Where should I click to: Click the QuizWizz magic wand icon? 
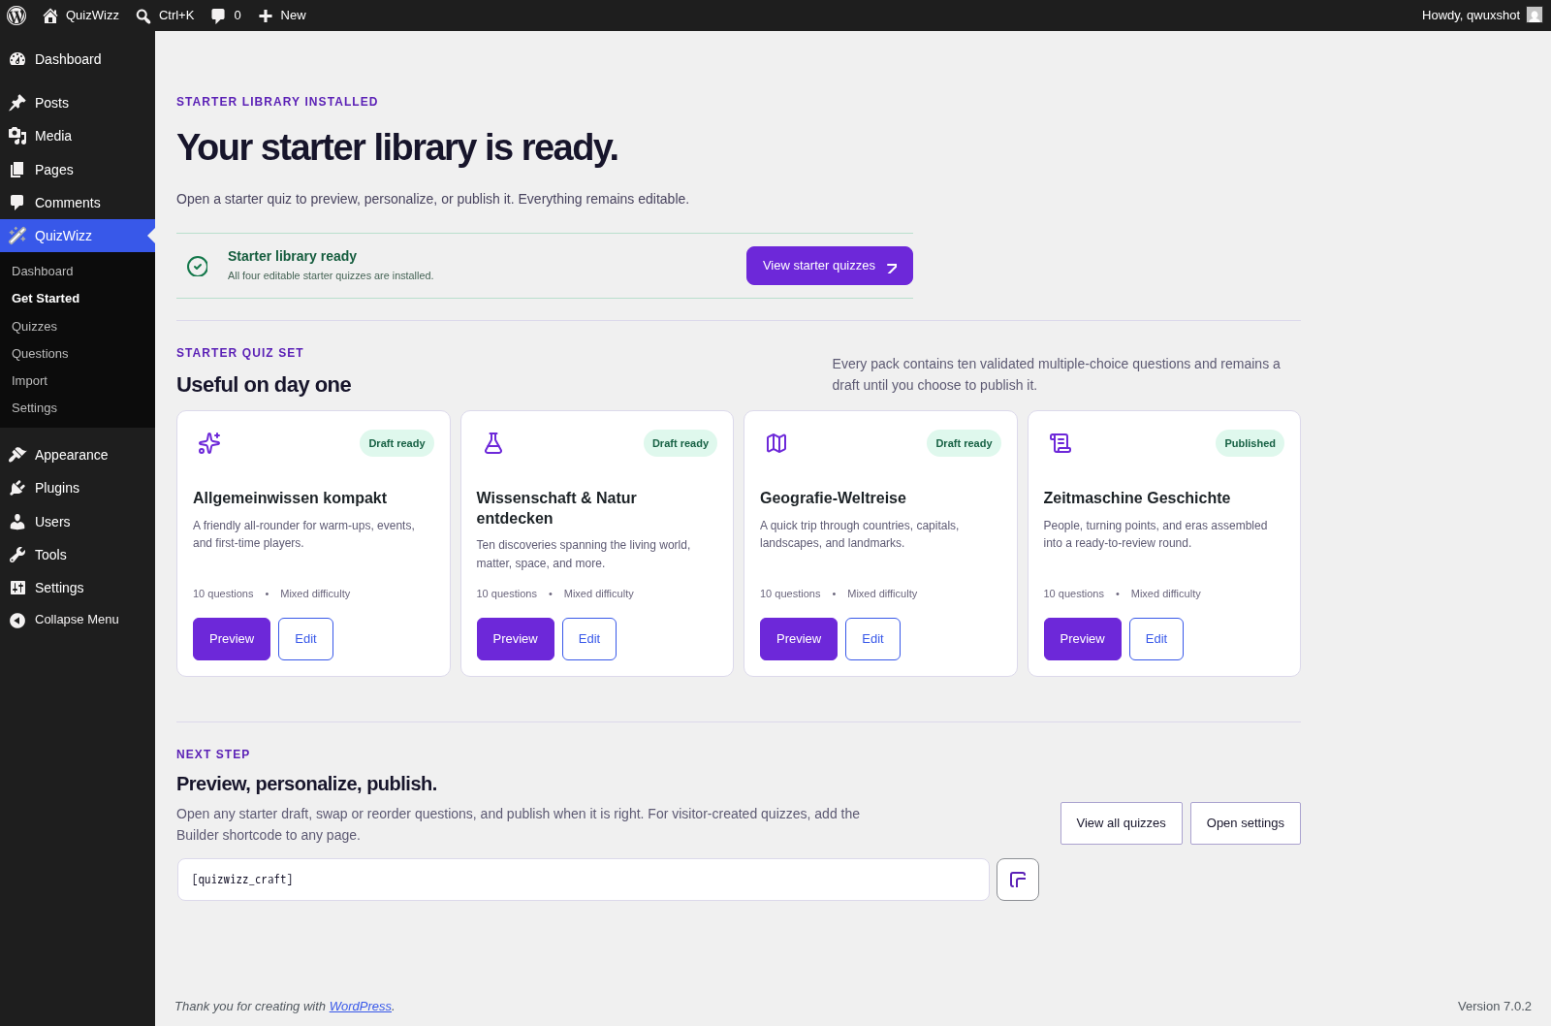point(17,236)
